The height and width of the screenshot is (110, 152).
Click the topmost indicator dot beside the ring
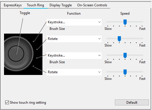tap(33, 41)
